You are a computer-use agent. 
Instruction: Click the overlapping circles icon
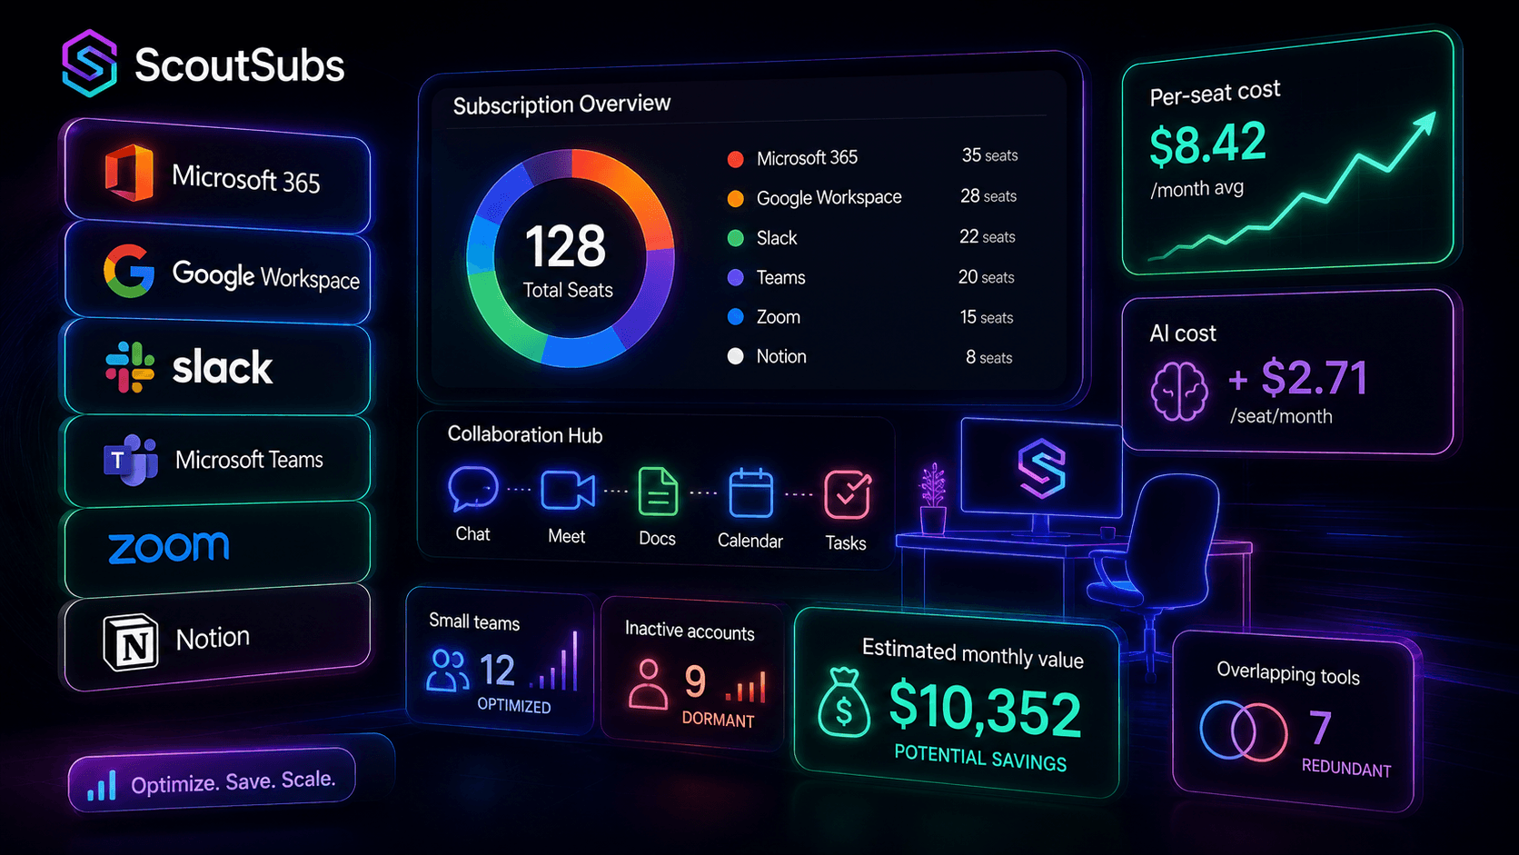click(1244, 730)
